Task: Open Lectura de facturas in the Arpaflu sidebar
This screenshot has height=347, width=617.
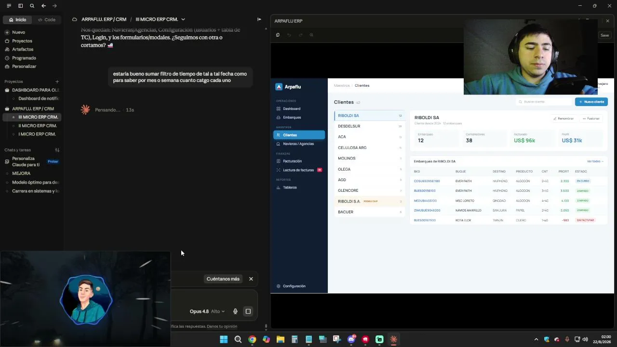Action: coord(298,170)
